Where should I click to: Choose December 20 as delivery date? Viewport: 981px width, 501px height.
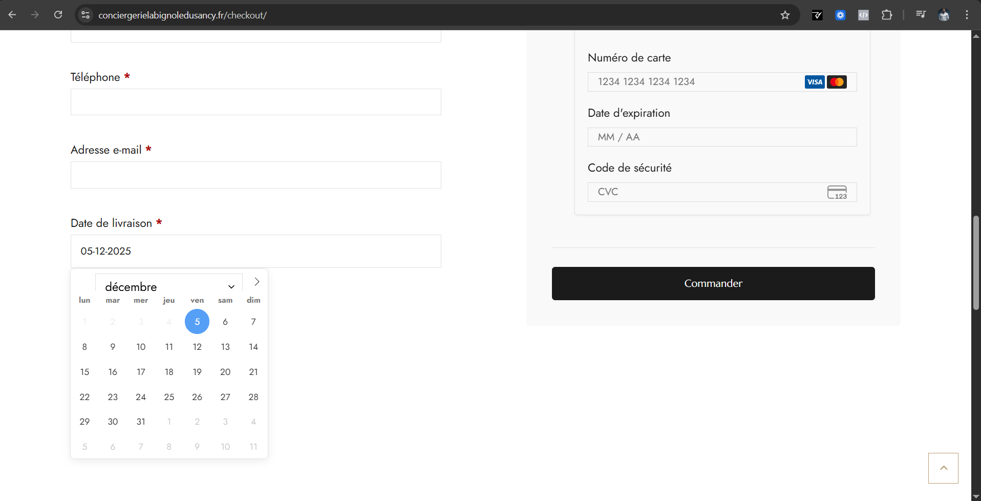coord(225,372)
